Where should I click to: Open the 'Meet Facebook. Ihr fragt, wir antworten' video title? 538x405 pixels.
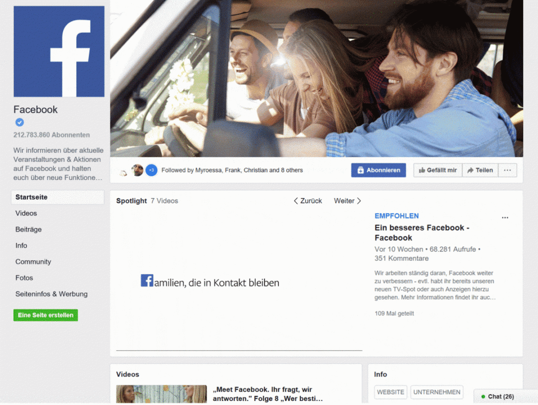coord(268,394)
